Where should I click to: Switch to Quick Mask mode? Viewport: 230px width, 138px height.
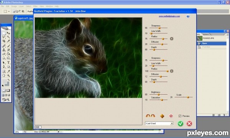[8, 90]
